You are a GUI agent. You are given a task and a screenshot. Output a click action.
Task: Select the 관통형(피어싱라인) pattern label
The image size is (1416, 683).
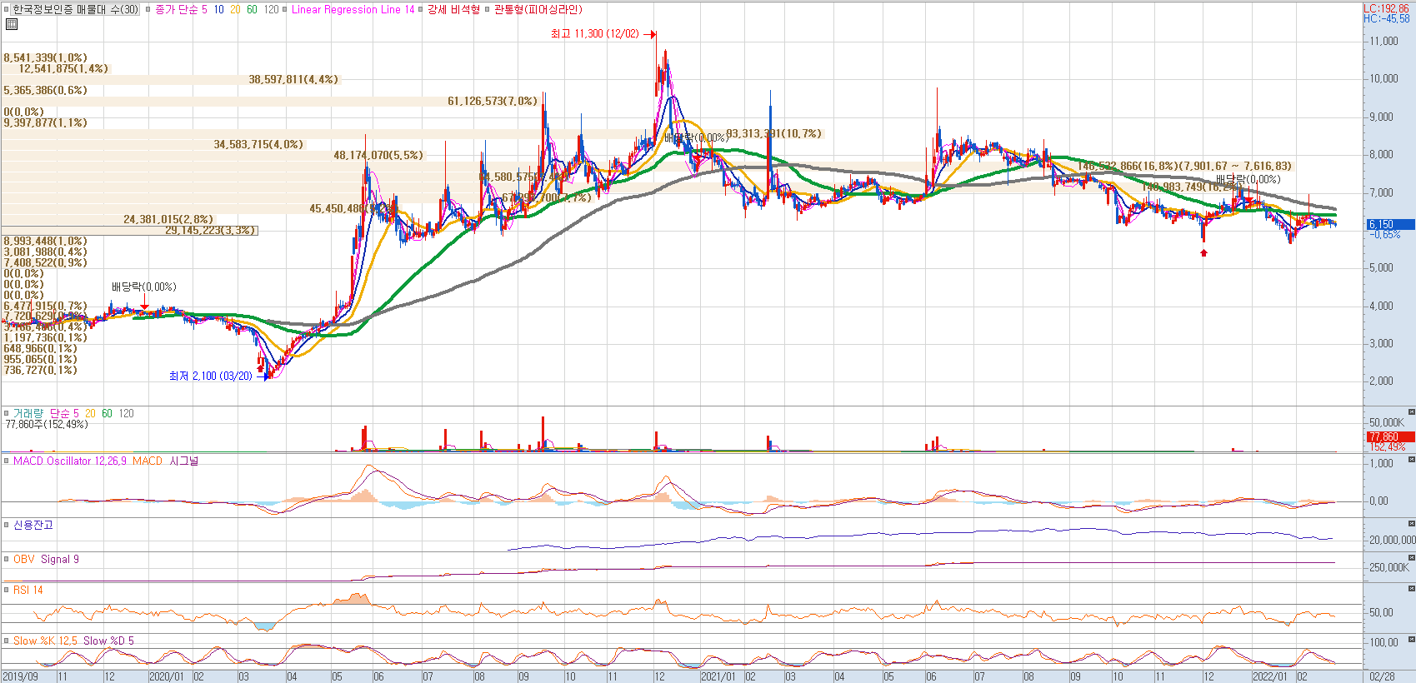tap(538, 10)
